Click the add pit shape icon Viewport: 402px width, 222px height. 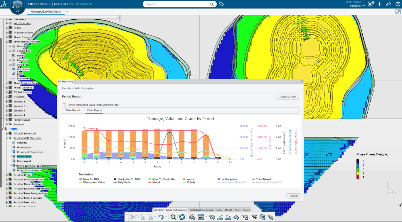tap(212, 217)
